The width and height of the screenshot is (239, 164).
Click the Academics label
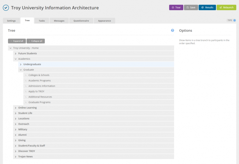pyautogui.click(x=24, y=59)
